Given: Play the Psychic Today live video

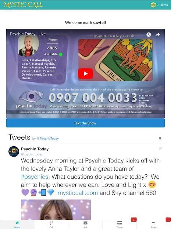Looking at the screenshot, I should [85, 74].
